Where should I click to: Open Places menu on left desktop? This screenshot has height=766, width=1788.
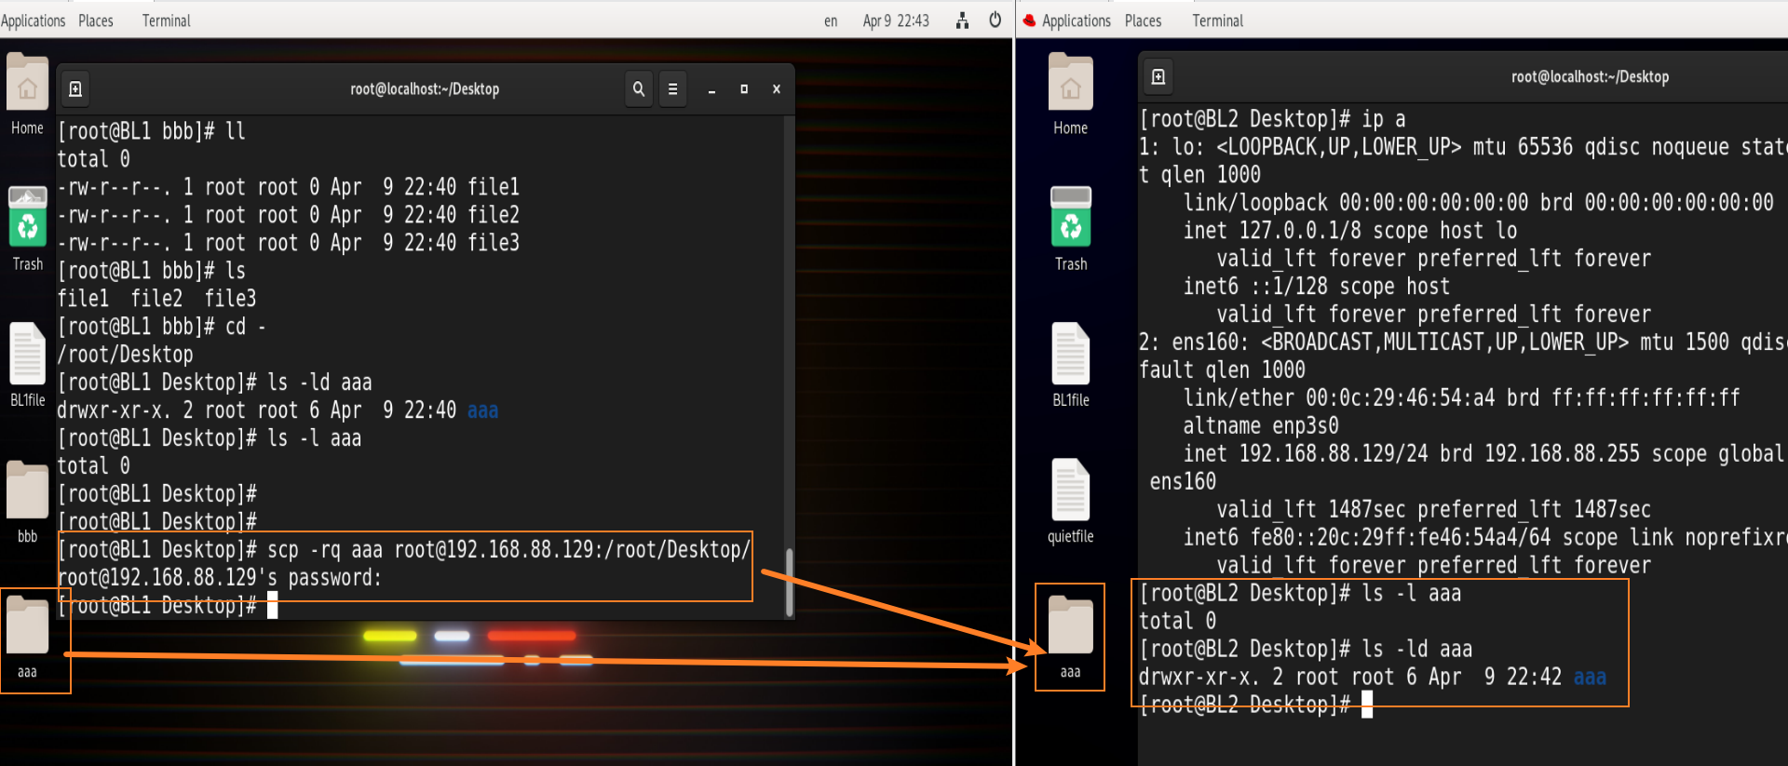point(96,20)
